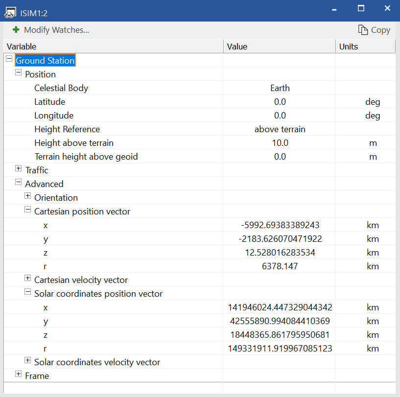Collapse the Ground Station tree node
The width and height of the screenshot is (400, 397).
tap(9, 59)
